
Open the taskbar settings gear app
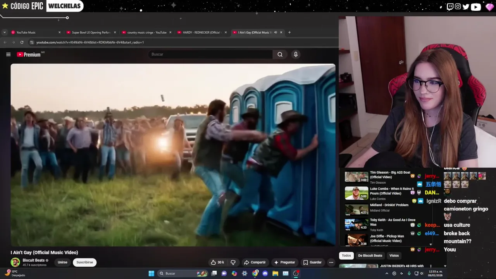coord(245,274)
